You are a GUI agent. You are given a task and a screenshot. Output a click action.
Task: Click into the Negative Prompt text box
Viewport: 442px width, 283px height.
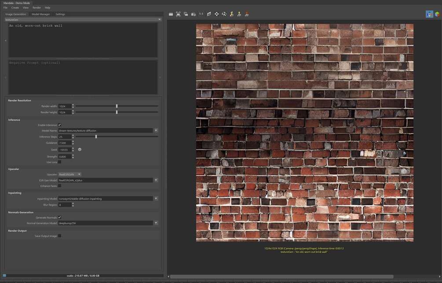(x=83, y=77)
